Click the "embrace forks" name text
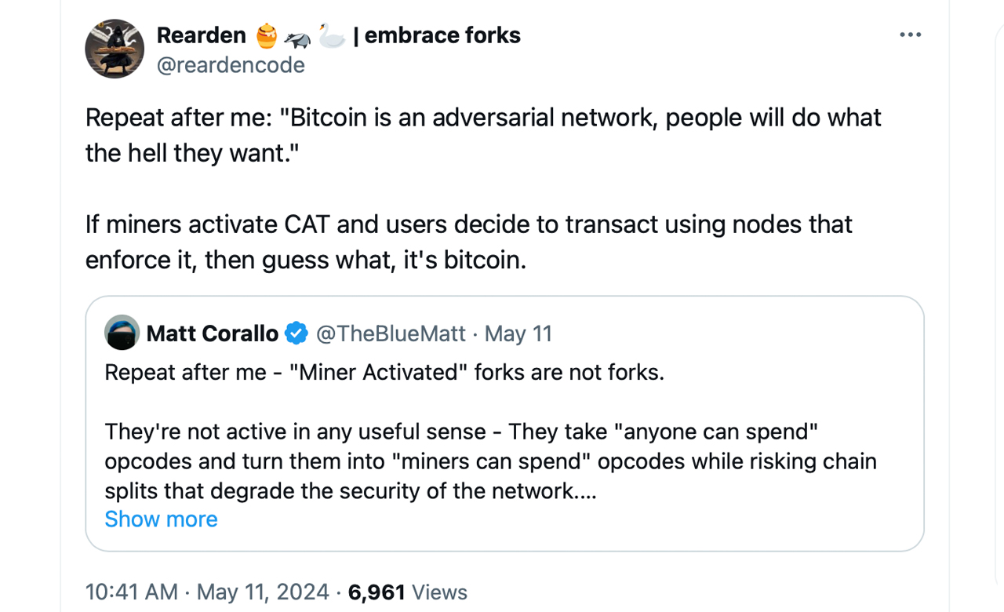 pyautogui.click(x=442, y=35)
